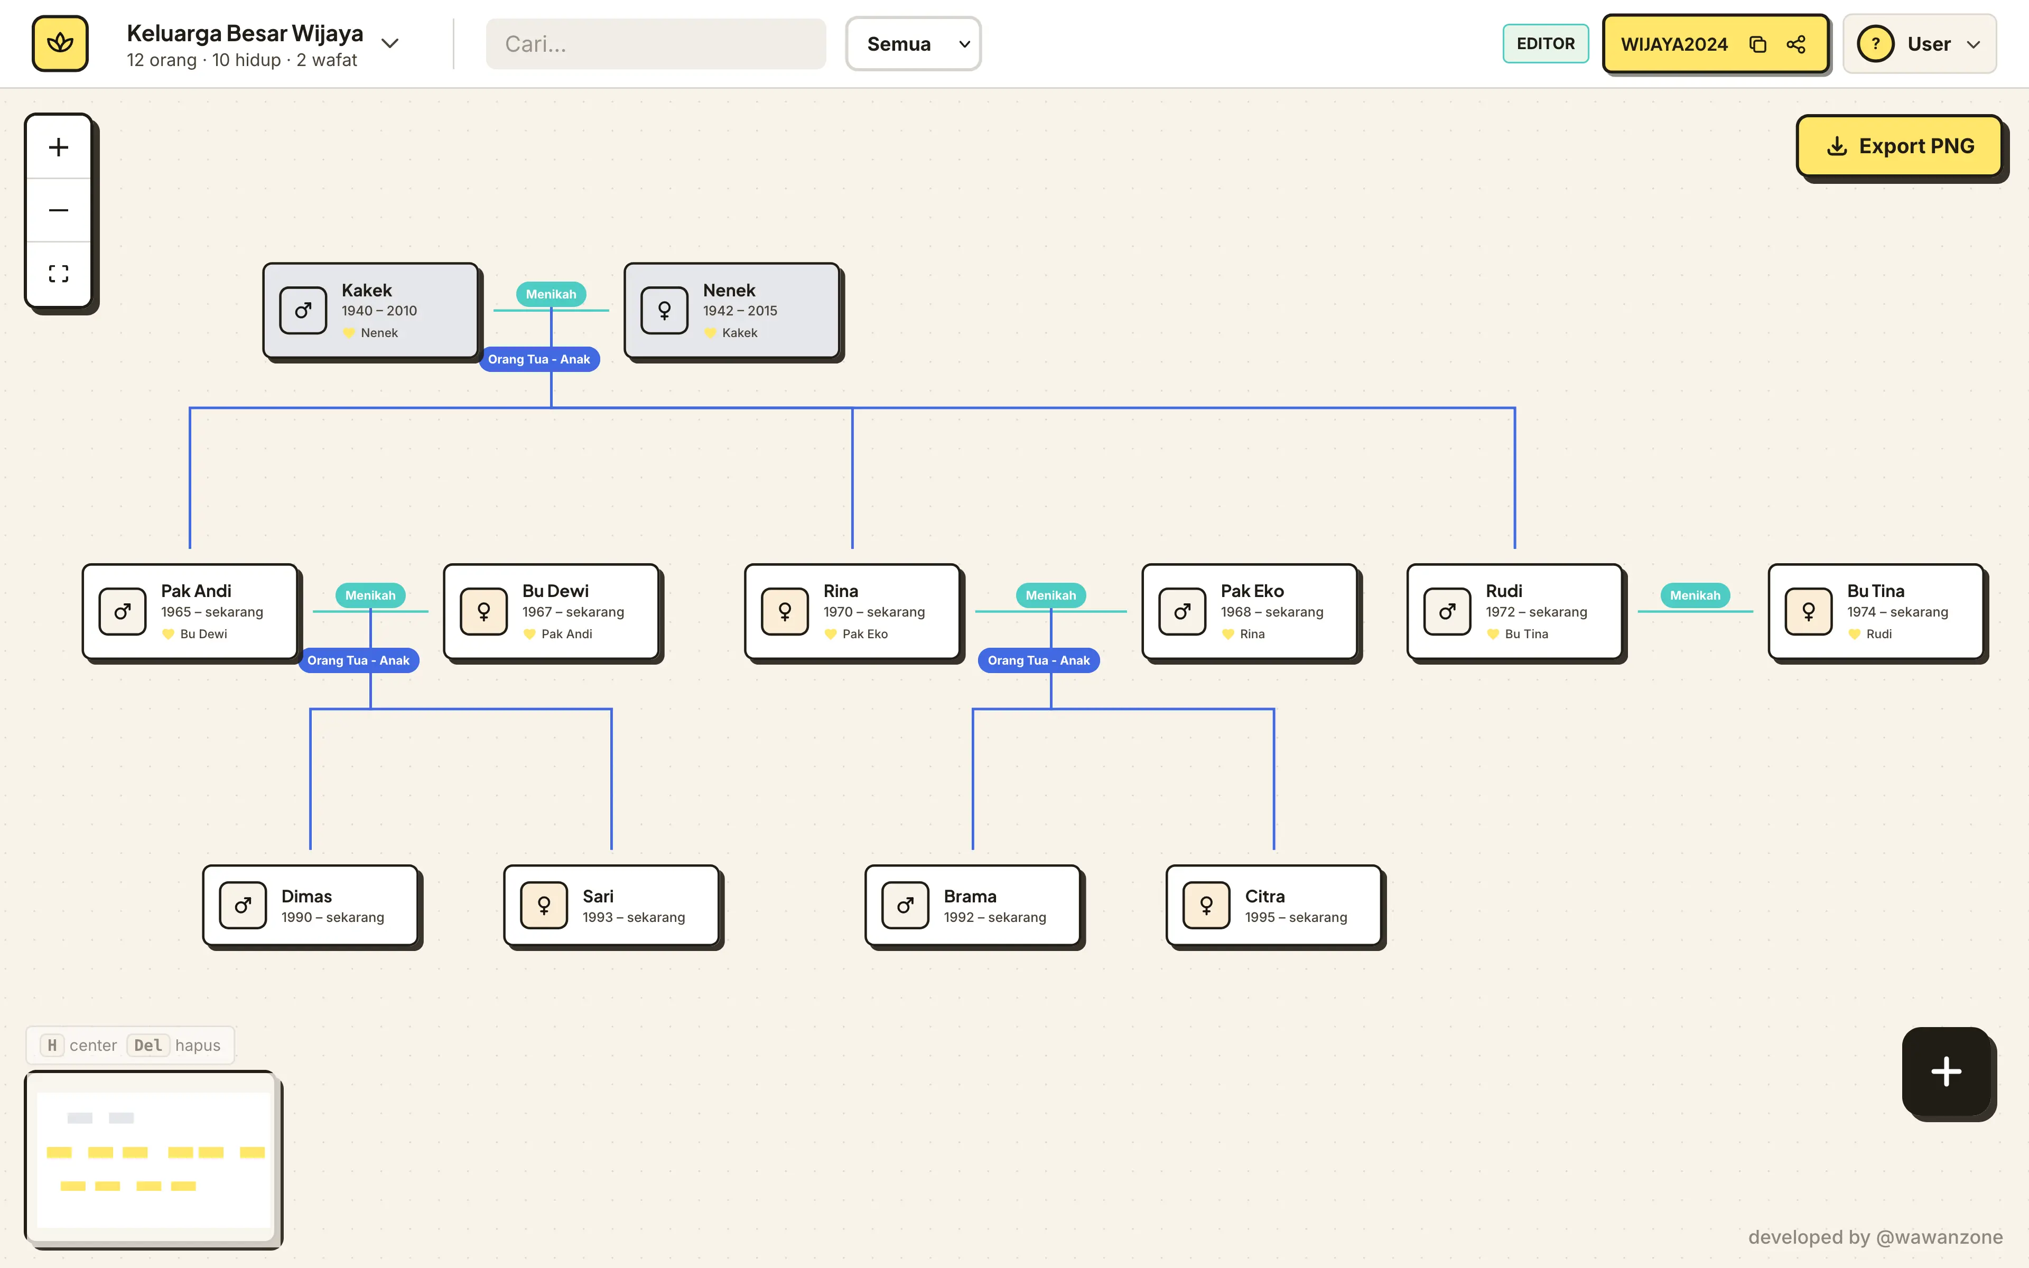The height and width of the screenshot is (1268, 2029).
Task: Click the WIJAYA2024 family code text
Action: click(x=1673, y=44)
